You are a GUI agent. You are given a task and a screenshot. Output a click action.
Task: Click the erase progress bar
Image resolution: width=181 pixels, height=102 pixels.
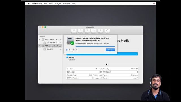95,46
